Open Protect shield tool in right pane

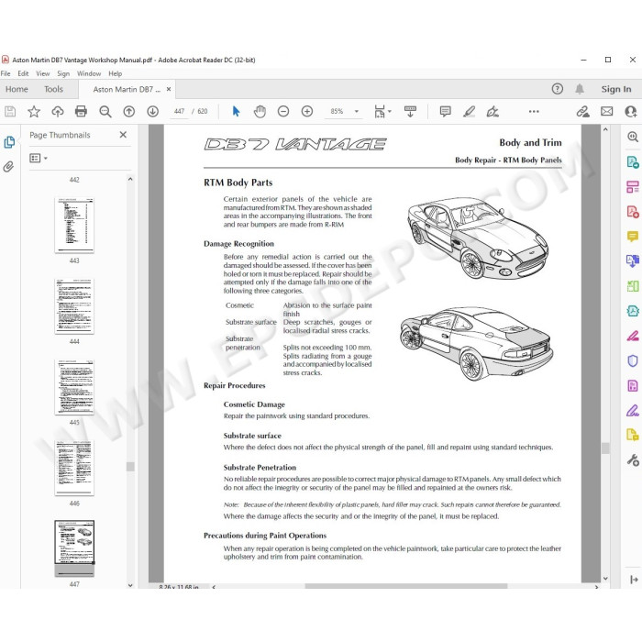pyautogui.click(x=633, y=360)
